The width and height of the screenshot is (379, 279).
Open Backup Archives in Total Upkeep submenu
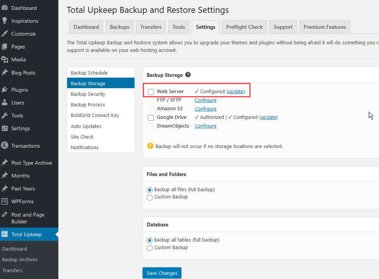tap(20, 260)
